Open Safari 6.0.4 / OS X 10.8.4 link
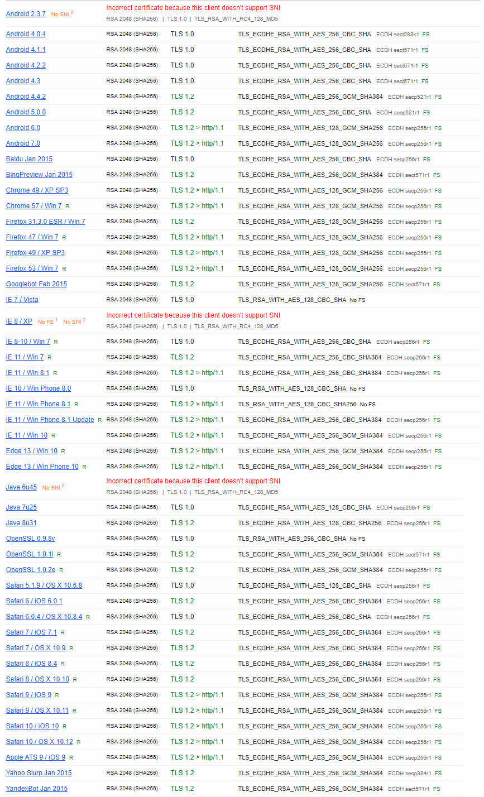 [44, 617]
